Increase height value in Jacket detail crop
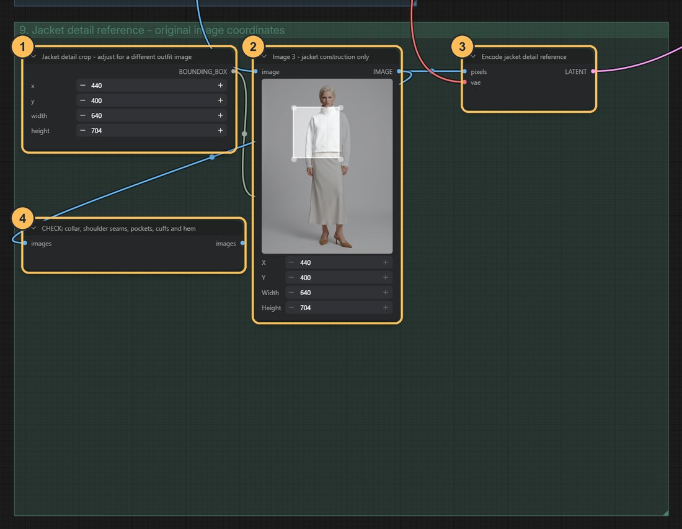 221,130
